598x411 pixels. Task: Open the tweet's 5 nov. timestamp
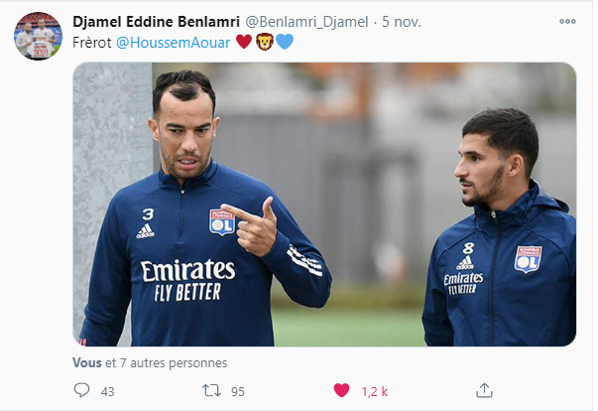402,22
